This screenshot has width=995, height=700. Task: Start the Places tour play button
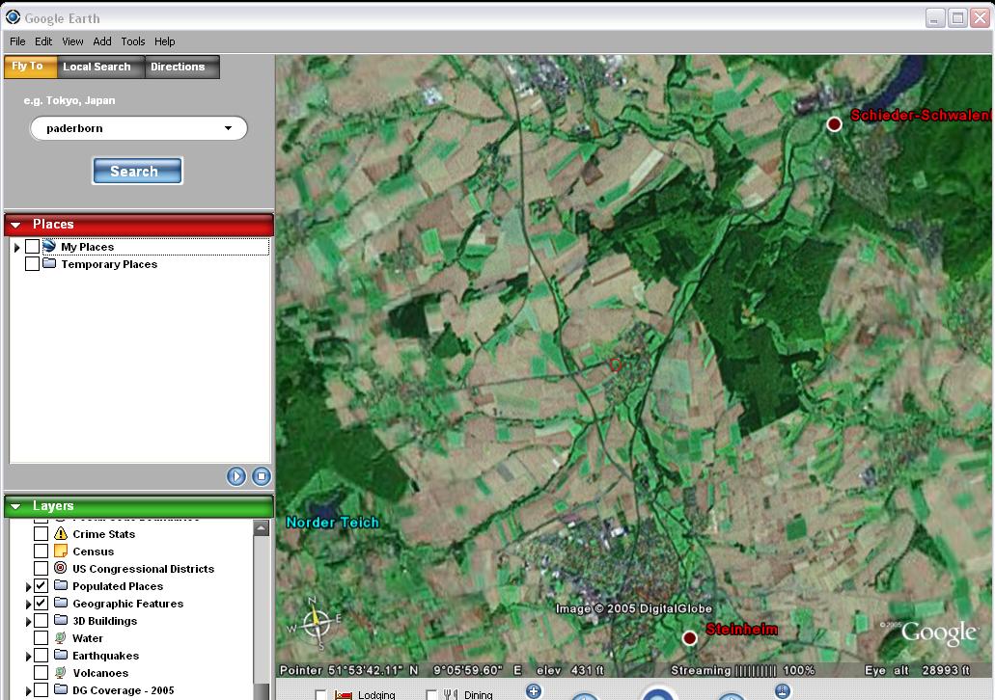(236, 476)
